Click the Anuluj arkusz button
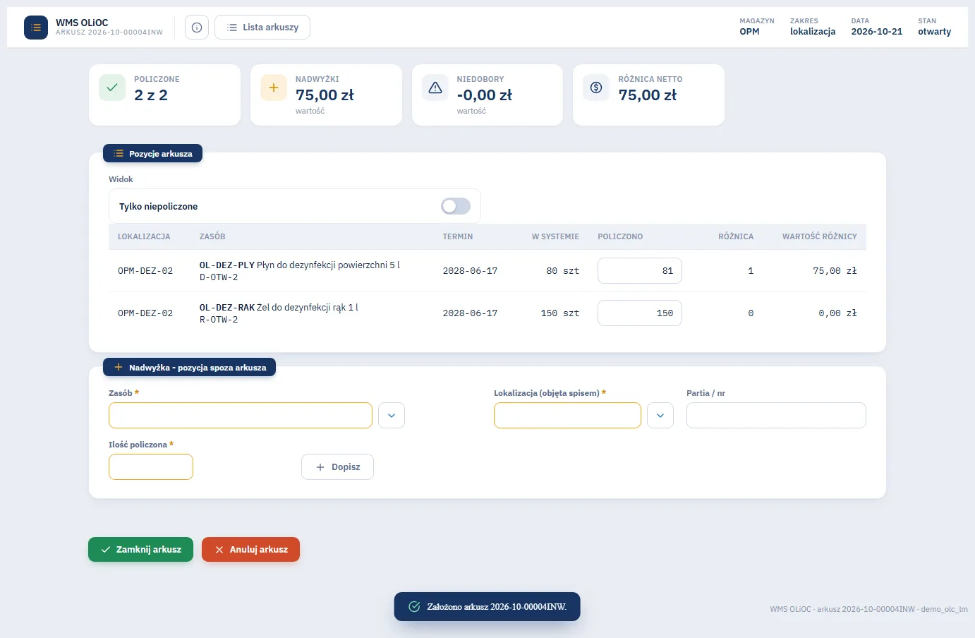Image resolution: width=975 pixels, height=638 pixels. pyautogui.click(x=250, y=550)
